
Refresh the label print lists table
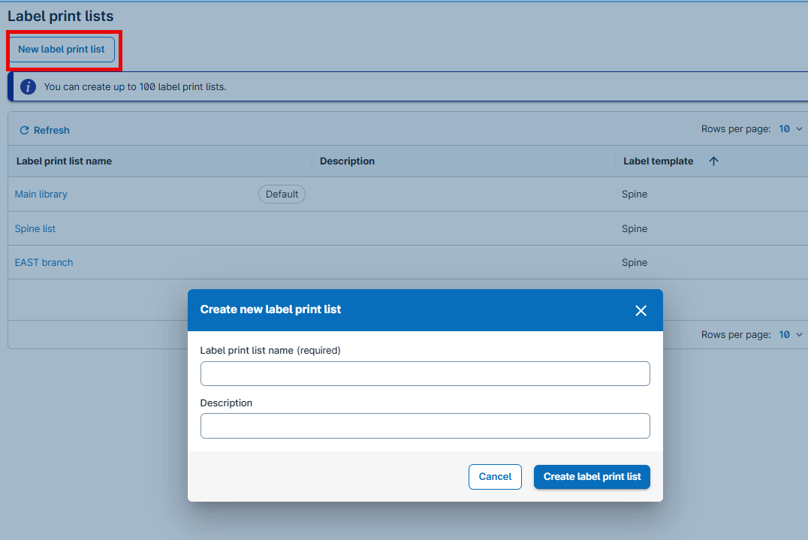tap(44, 130)
